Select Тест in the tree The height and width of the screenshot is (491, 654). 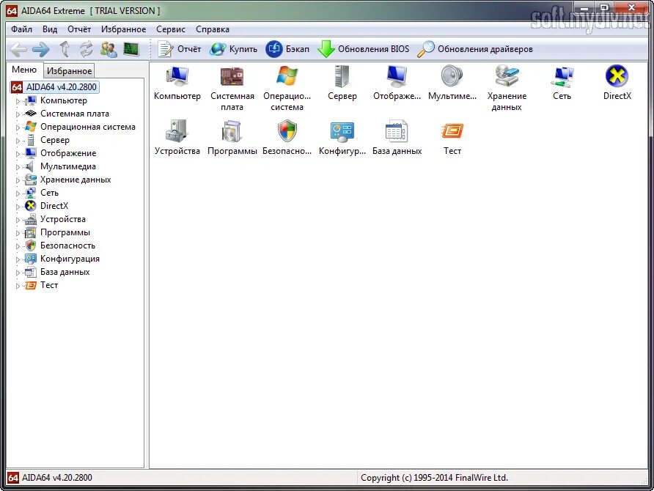pyautogui.click(x=49, y=285)
